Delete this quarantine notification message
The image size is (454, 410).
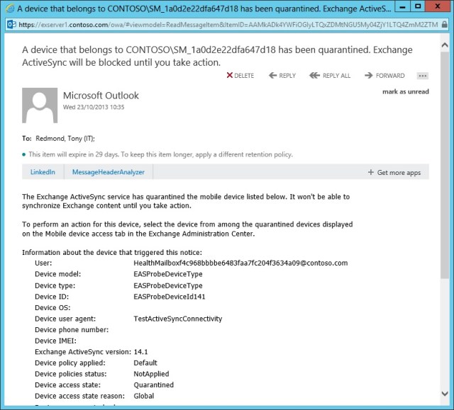click(240, 76)
